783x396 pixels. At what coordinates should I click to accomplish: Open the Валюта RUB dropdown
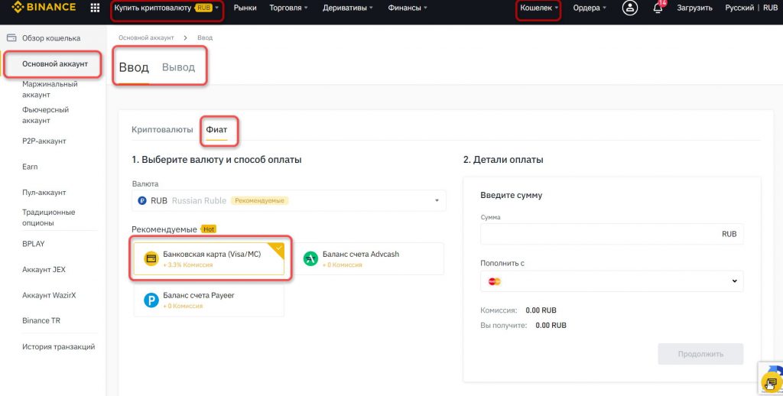coord(289,200)
